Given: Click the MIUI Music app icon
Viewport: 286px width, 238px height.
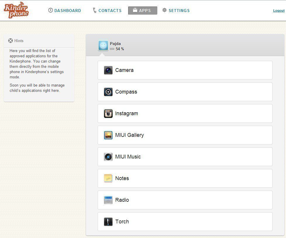Looking at the screenshot, I should 108,157.
